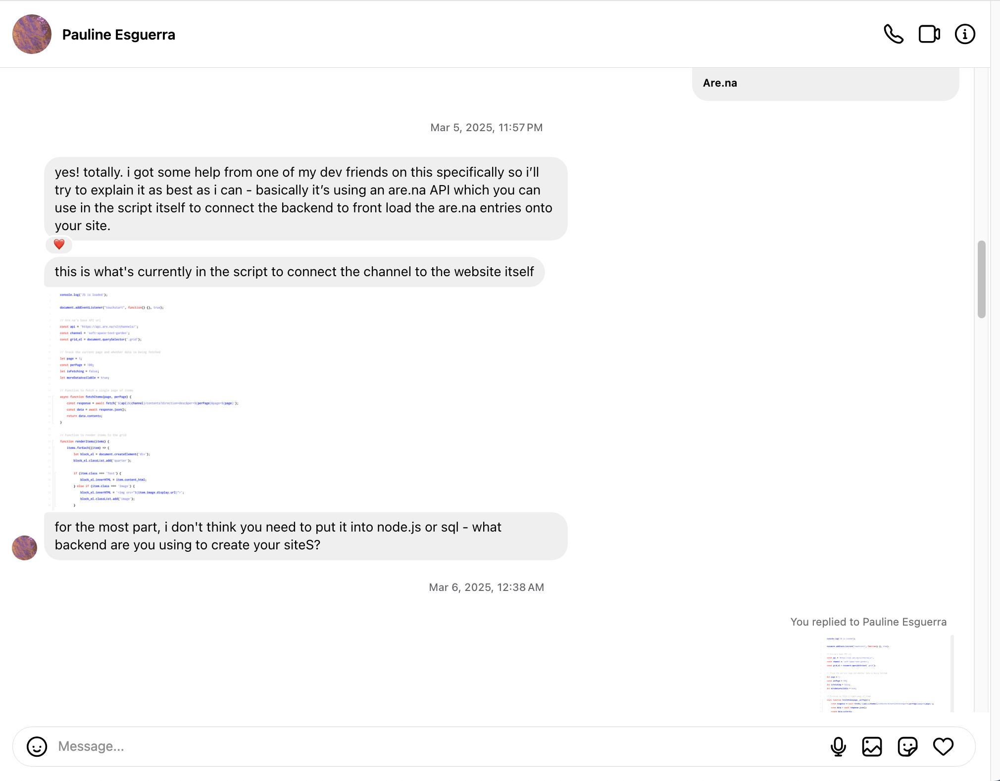Open the replied code screenshot thumbnail

tap(884, 674)
